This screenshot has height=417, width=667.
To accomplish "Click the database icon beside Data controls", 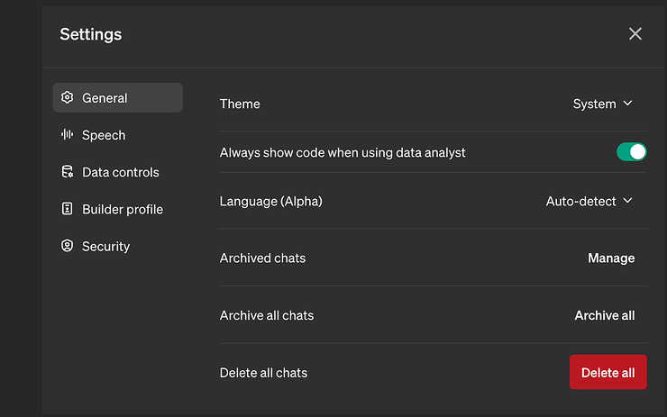I will pyautogui.click(x=67, y=172).
